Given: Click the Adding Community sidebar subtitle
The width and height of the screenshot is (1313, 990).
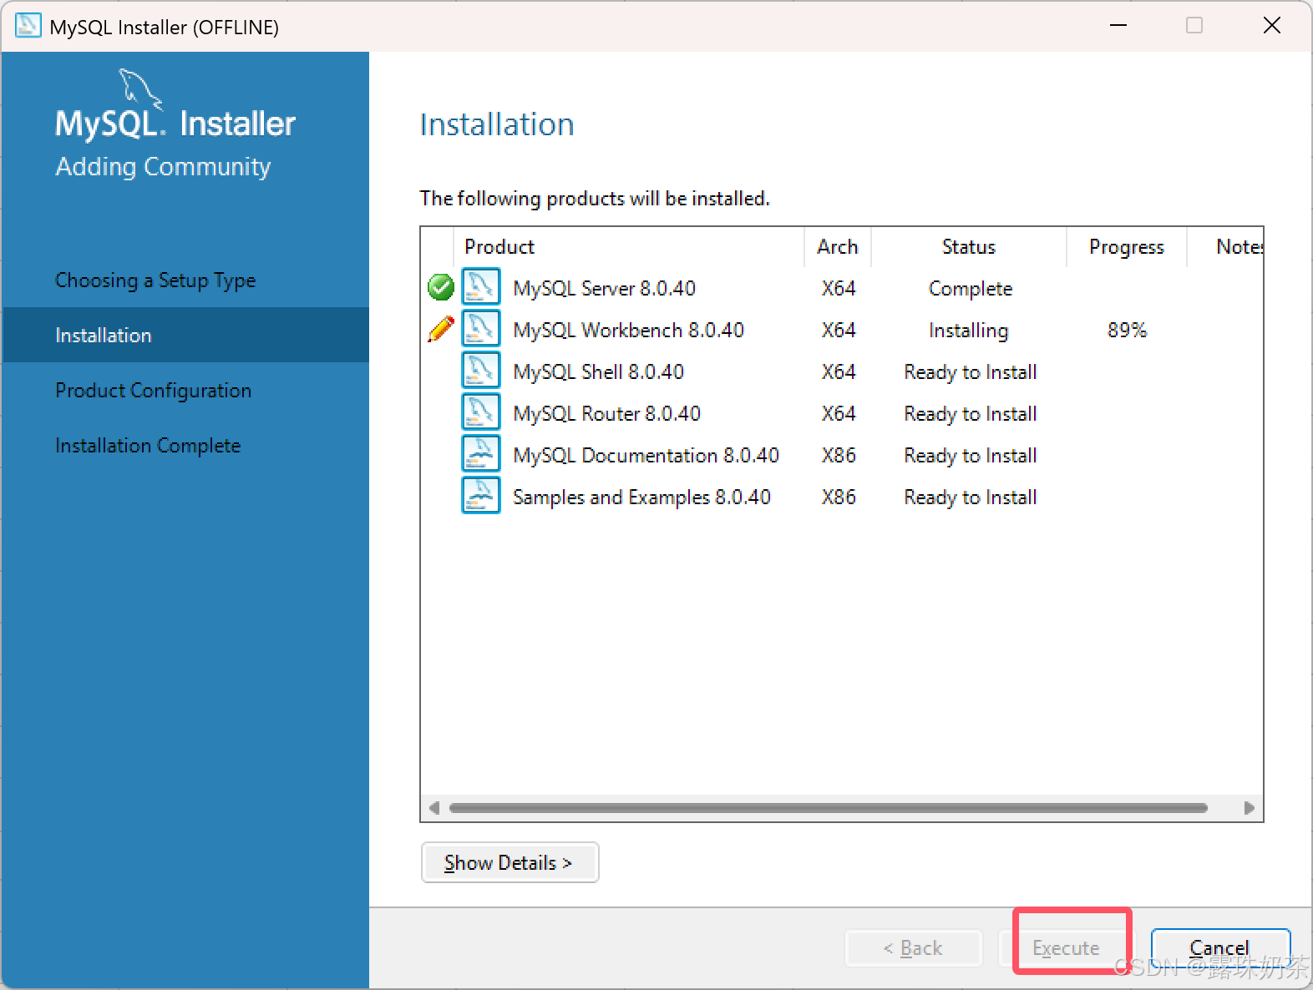Looking at the screenshot, I should 163,167.
